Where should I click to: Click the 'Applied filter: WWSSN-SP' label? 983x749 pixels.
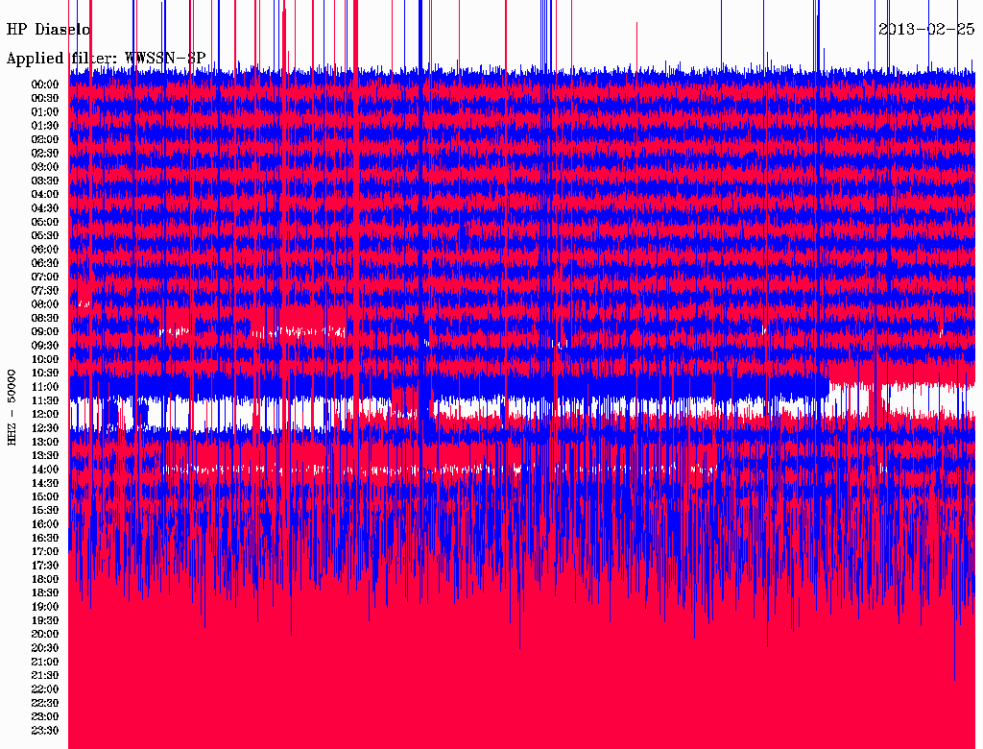click(106, 59)
